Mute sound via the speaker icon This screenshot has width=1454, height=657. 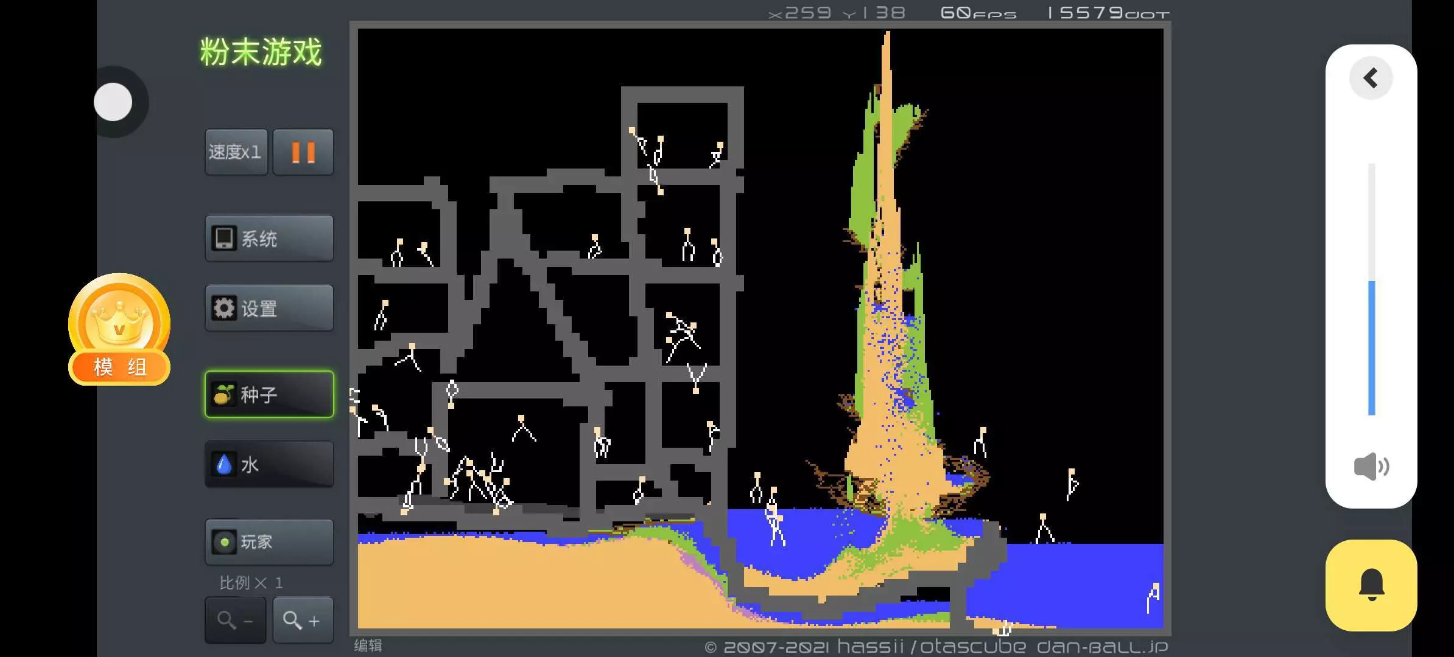[1371, 467]
